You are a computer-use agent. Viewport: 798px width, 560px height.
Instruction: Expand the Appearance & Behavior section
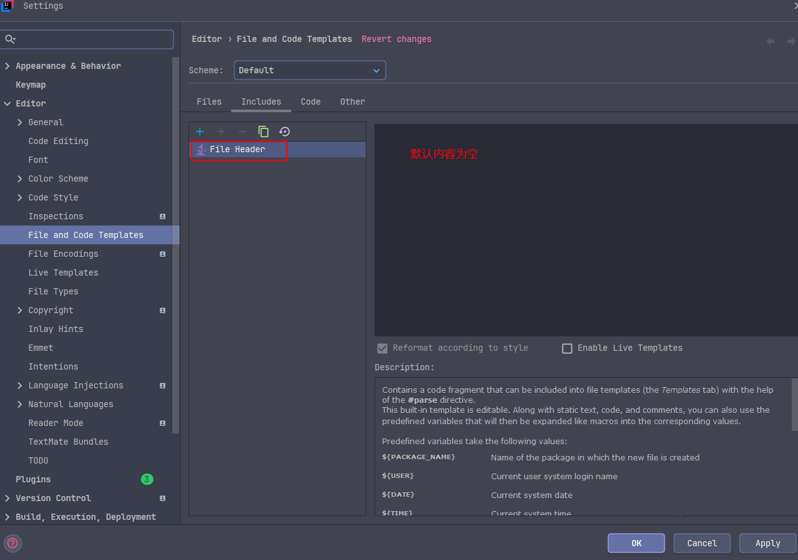[8, 66]
